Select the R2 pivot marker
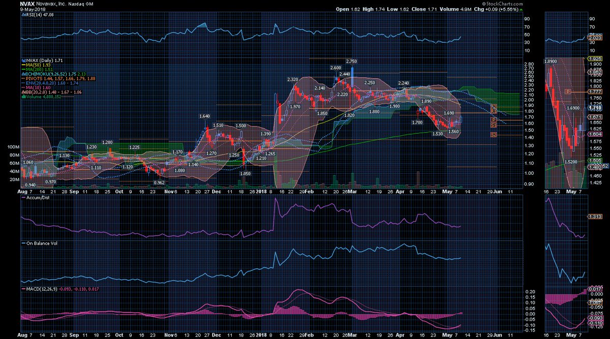 coord(494,106)
